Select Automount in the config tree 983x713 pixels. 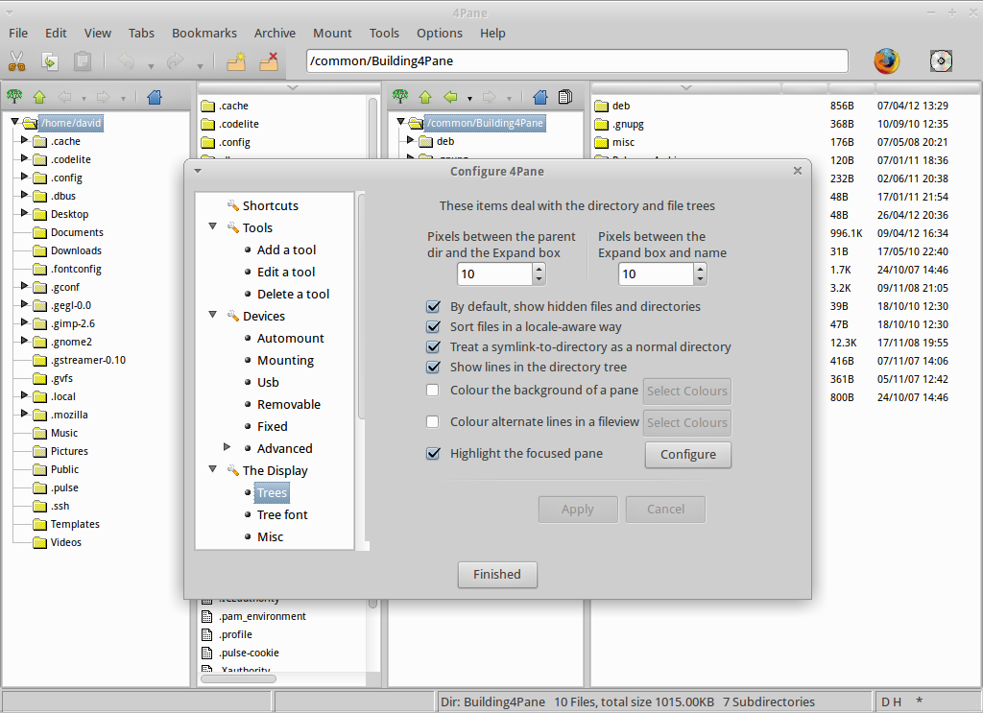[290, 339]
